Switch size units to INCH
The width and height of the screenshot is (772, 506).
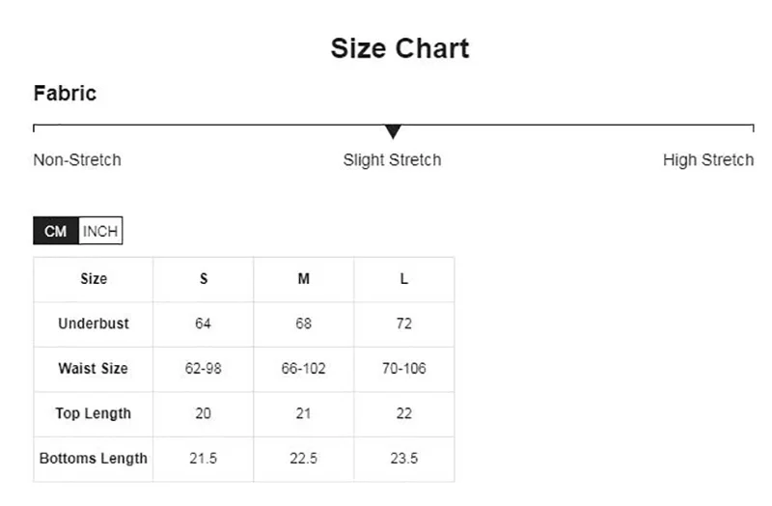click(100, 232)
